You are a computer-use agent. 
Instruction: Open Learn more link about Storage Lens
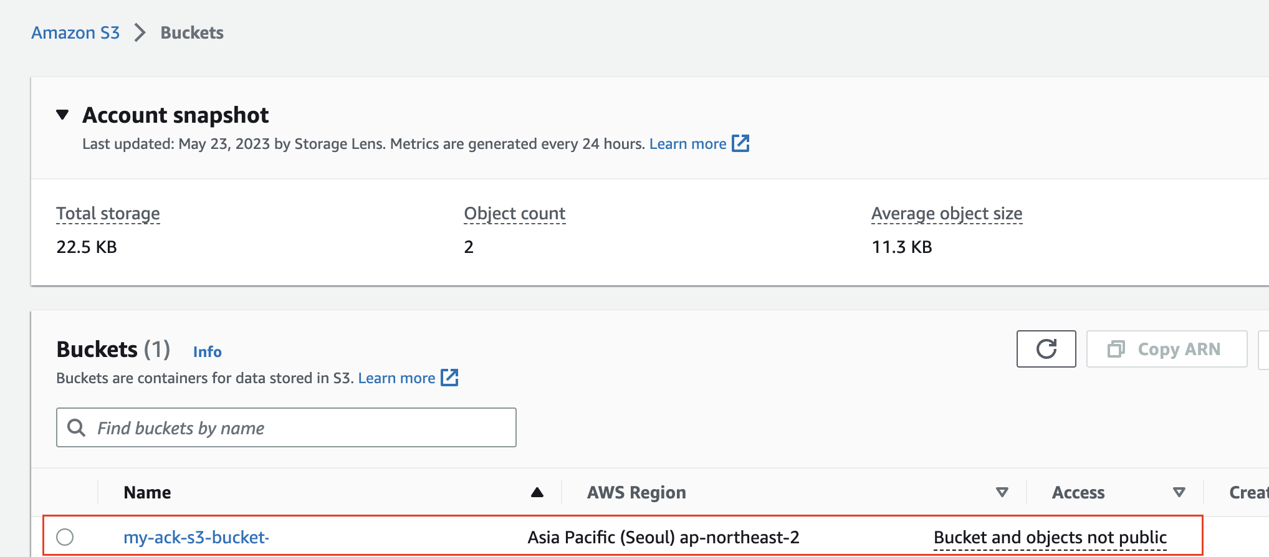[x=687, y=144]
